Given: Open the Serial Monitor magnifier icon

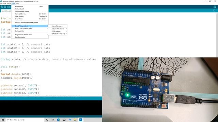Looking at the screenshot, I should (x=215, y=7).
